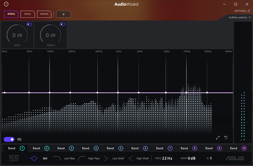Switch to the BYPASS preset tab
This screenshot has width=253, height=166.
[11, 14]
